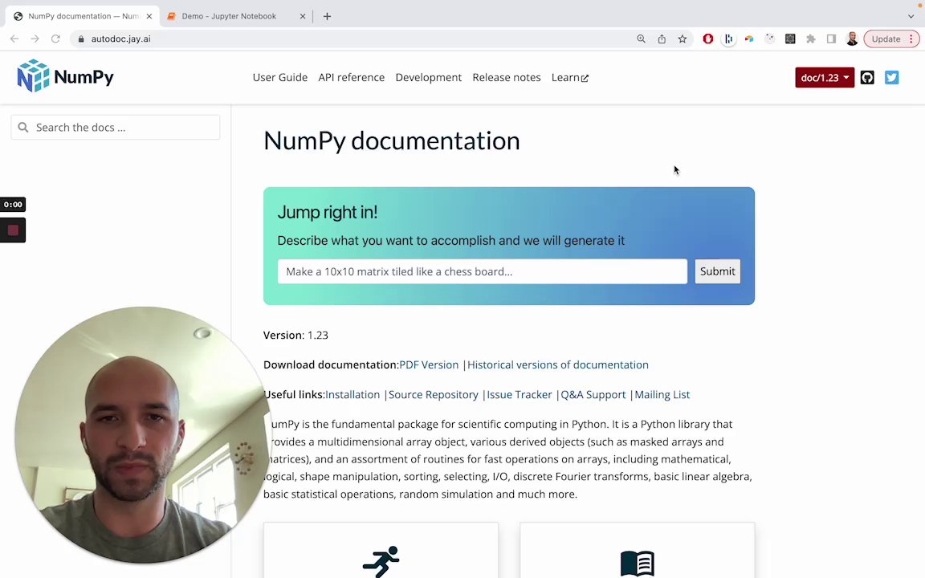The image size is (925, 578).
Task: Click the colorful pinwheel extension icon
Action: coord(749,39)
